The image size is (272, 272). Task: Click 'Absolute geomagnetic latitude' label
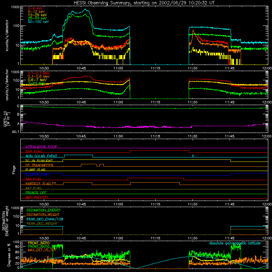click(x=235, y=243)
